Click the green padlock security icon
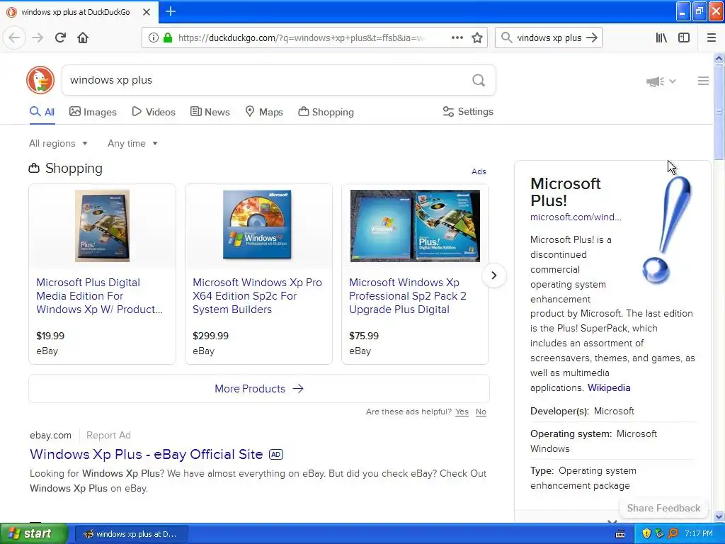This screenshot has width=725, height=544. pyautogui.click(x=168, y=38)
